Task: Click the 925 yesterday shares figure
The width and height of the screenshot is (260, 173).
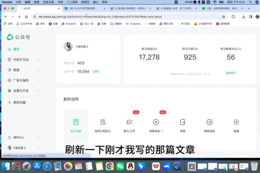Action: pos(190,57)
